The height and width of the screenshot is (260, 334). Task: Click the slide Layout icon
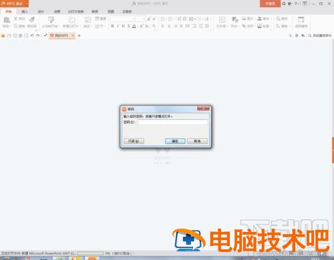[x=88, y=20]
